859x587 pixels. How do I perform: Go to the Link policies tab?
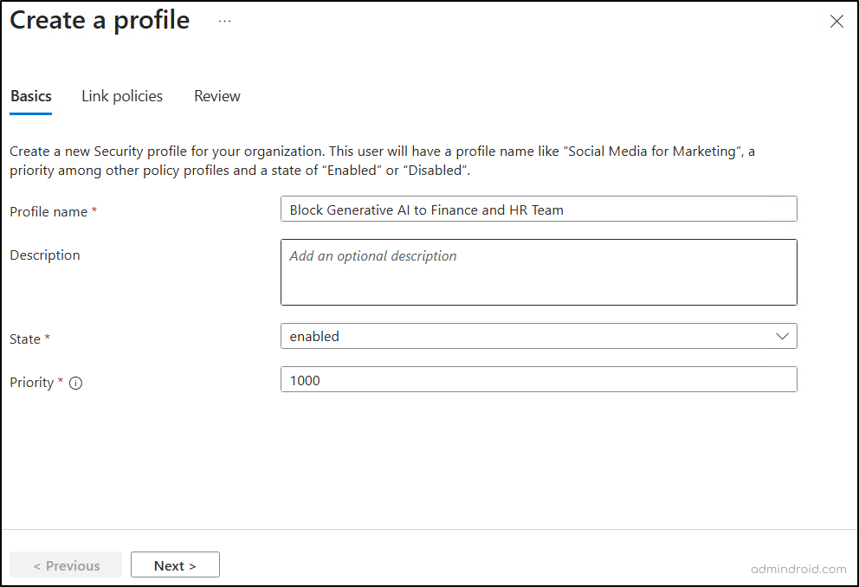(x=122, y=96)
